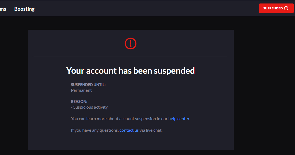Click the large red alert icon

click(x=131, y=43)
